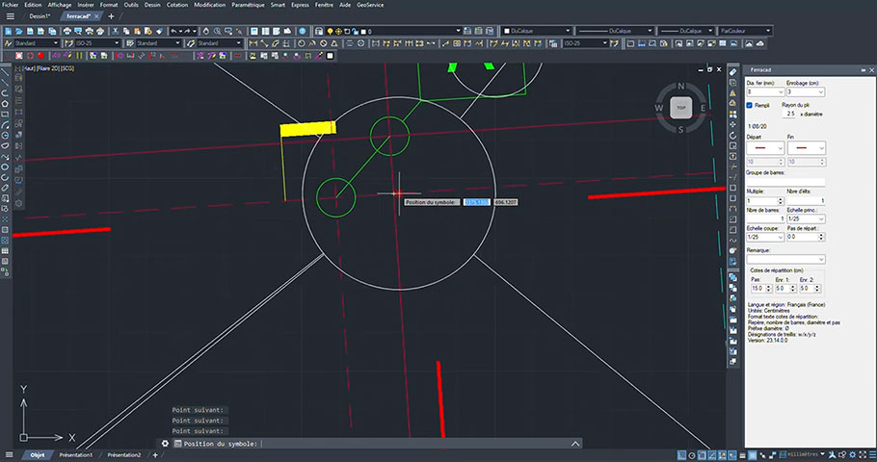Screen dimensions: 877x462
Task: Open the print icon in top toolbar
Action: click(67, 32)
